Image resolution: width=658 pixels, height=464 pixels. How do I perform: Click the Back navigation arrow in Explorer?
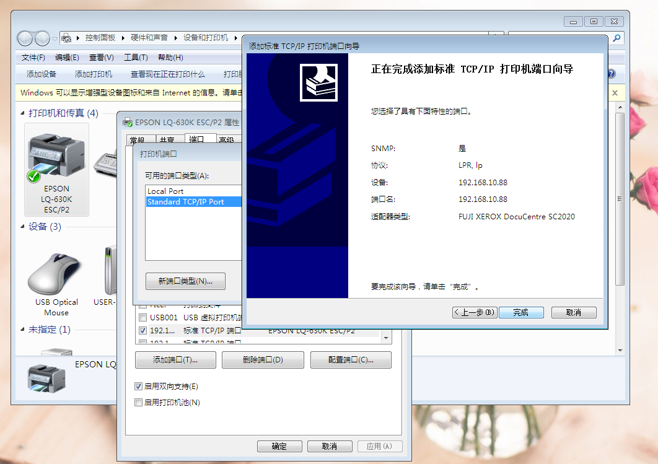tap(25, 38)
